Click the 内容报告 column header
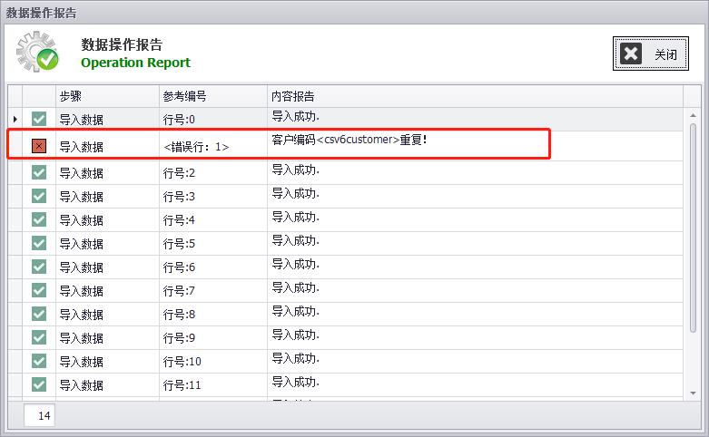Viewport: 709px width, 437px height. (472, 96)
